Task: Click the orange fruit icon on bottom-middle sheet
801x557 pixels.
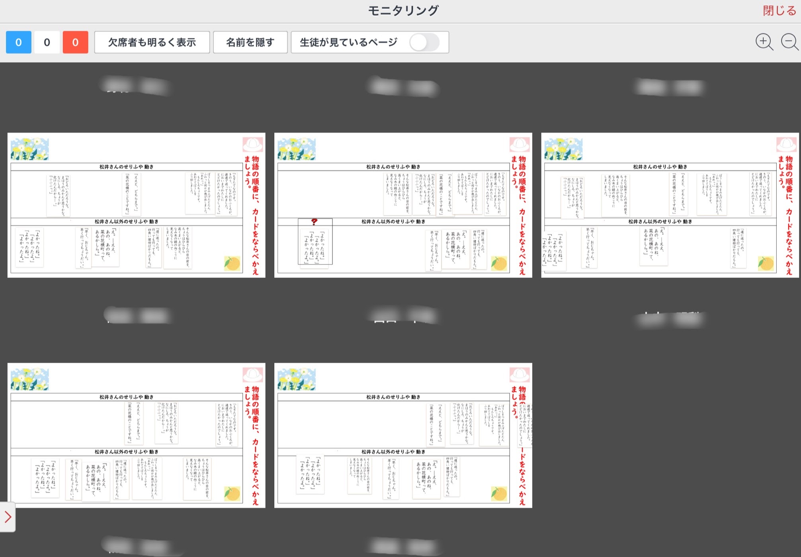Action: [x=499, y=493]
